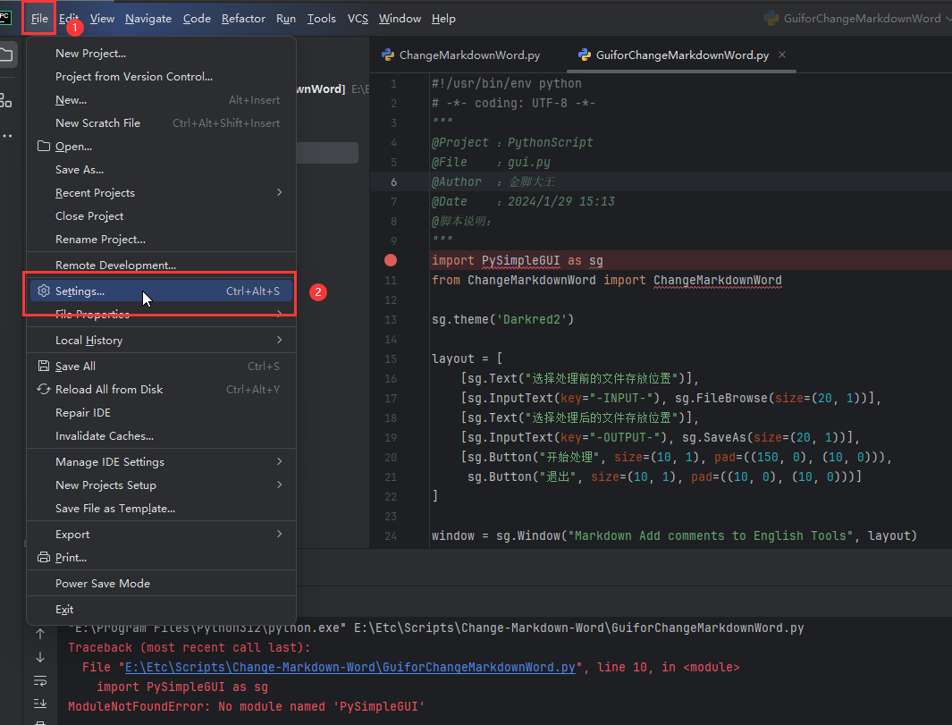Click the More tool windows ellipsis icon

point(6,135)
